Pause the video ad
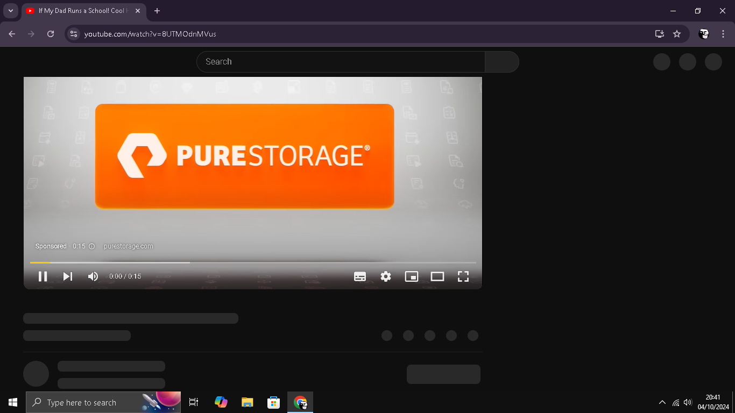Screen dimensions: 735x413 (43, 276)
